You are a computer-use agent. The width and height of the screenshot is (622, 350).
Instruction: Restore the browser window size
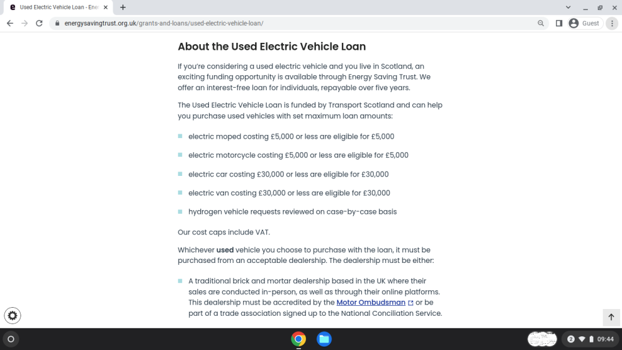tap(600, 7)
